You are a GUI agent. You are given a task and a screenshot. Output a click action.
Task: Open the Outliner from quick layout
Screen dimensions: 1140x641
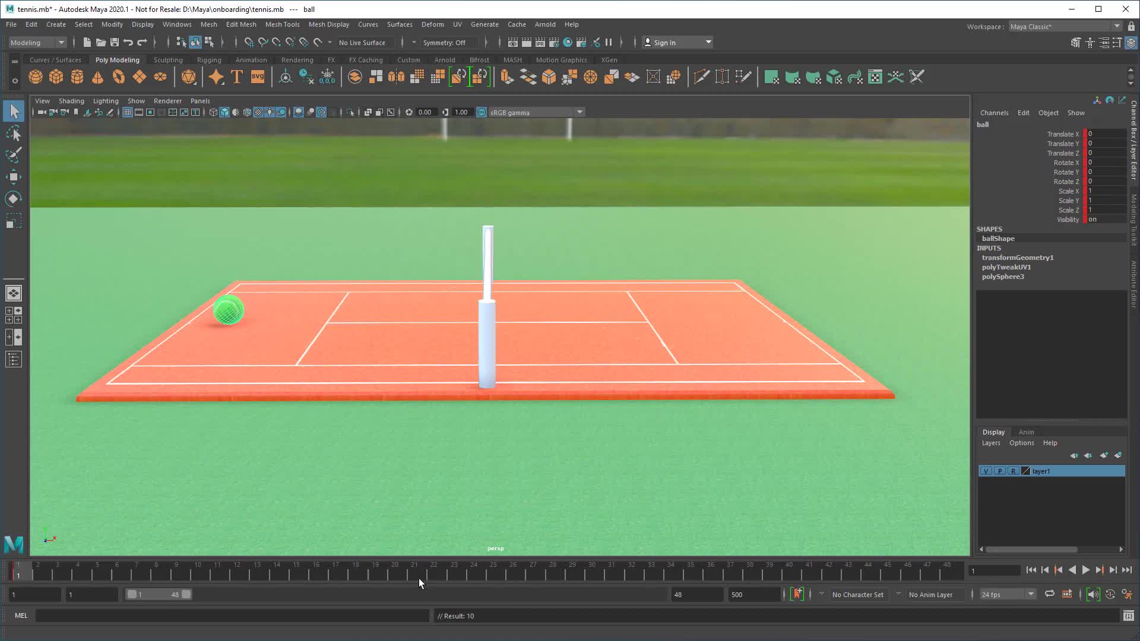[x=14, y=359]
